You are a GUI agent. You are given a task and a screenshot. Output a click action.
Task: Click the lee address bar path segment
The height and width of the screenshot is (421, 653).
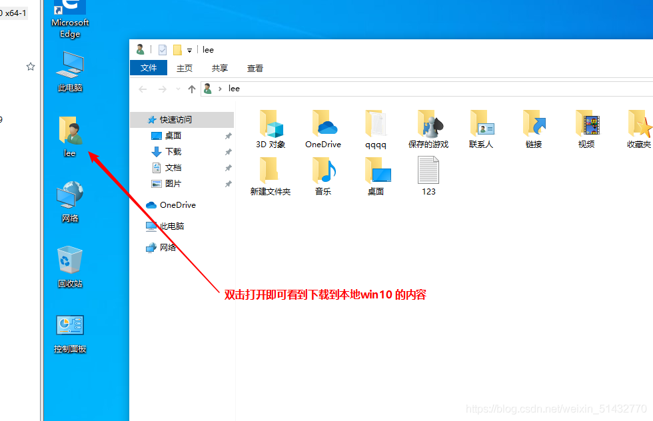tap(234, 89)
